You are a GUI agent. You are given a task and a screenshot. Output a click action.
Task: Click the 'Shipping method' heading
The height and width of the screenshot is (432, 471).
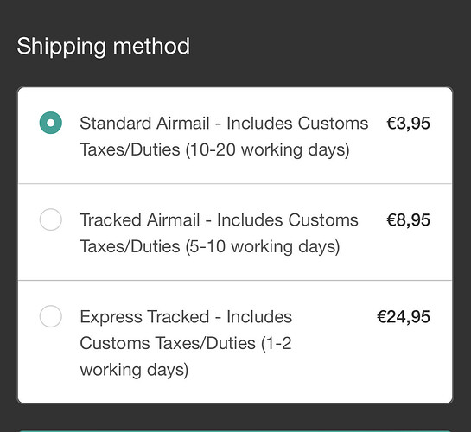tap(104, 47)
